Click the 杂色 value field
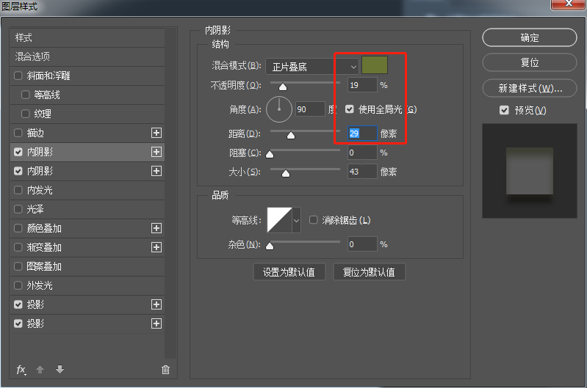The width and height of the screenshot is (587, 388). point(362,244)
